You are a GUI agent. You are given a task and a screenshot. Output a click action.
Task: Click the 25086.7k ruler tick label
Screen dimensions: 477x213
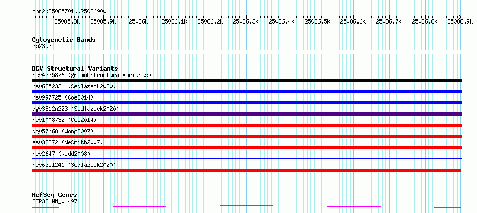click(389, 21)
